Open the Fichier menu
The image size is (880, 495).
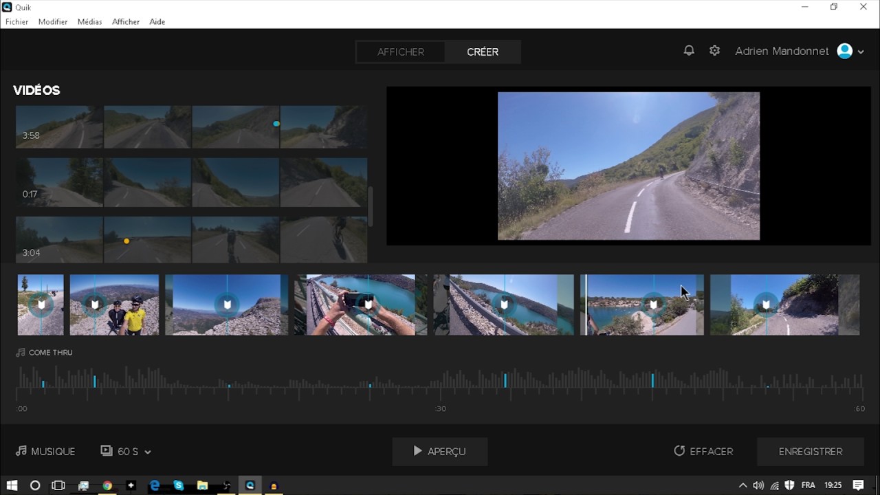[x=17, y=22]
